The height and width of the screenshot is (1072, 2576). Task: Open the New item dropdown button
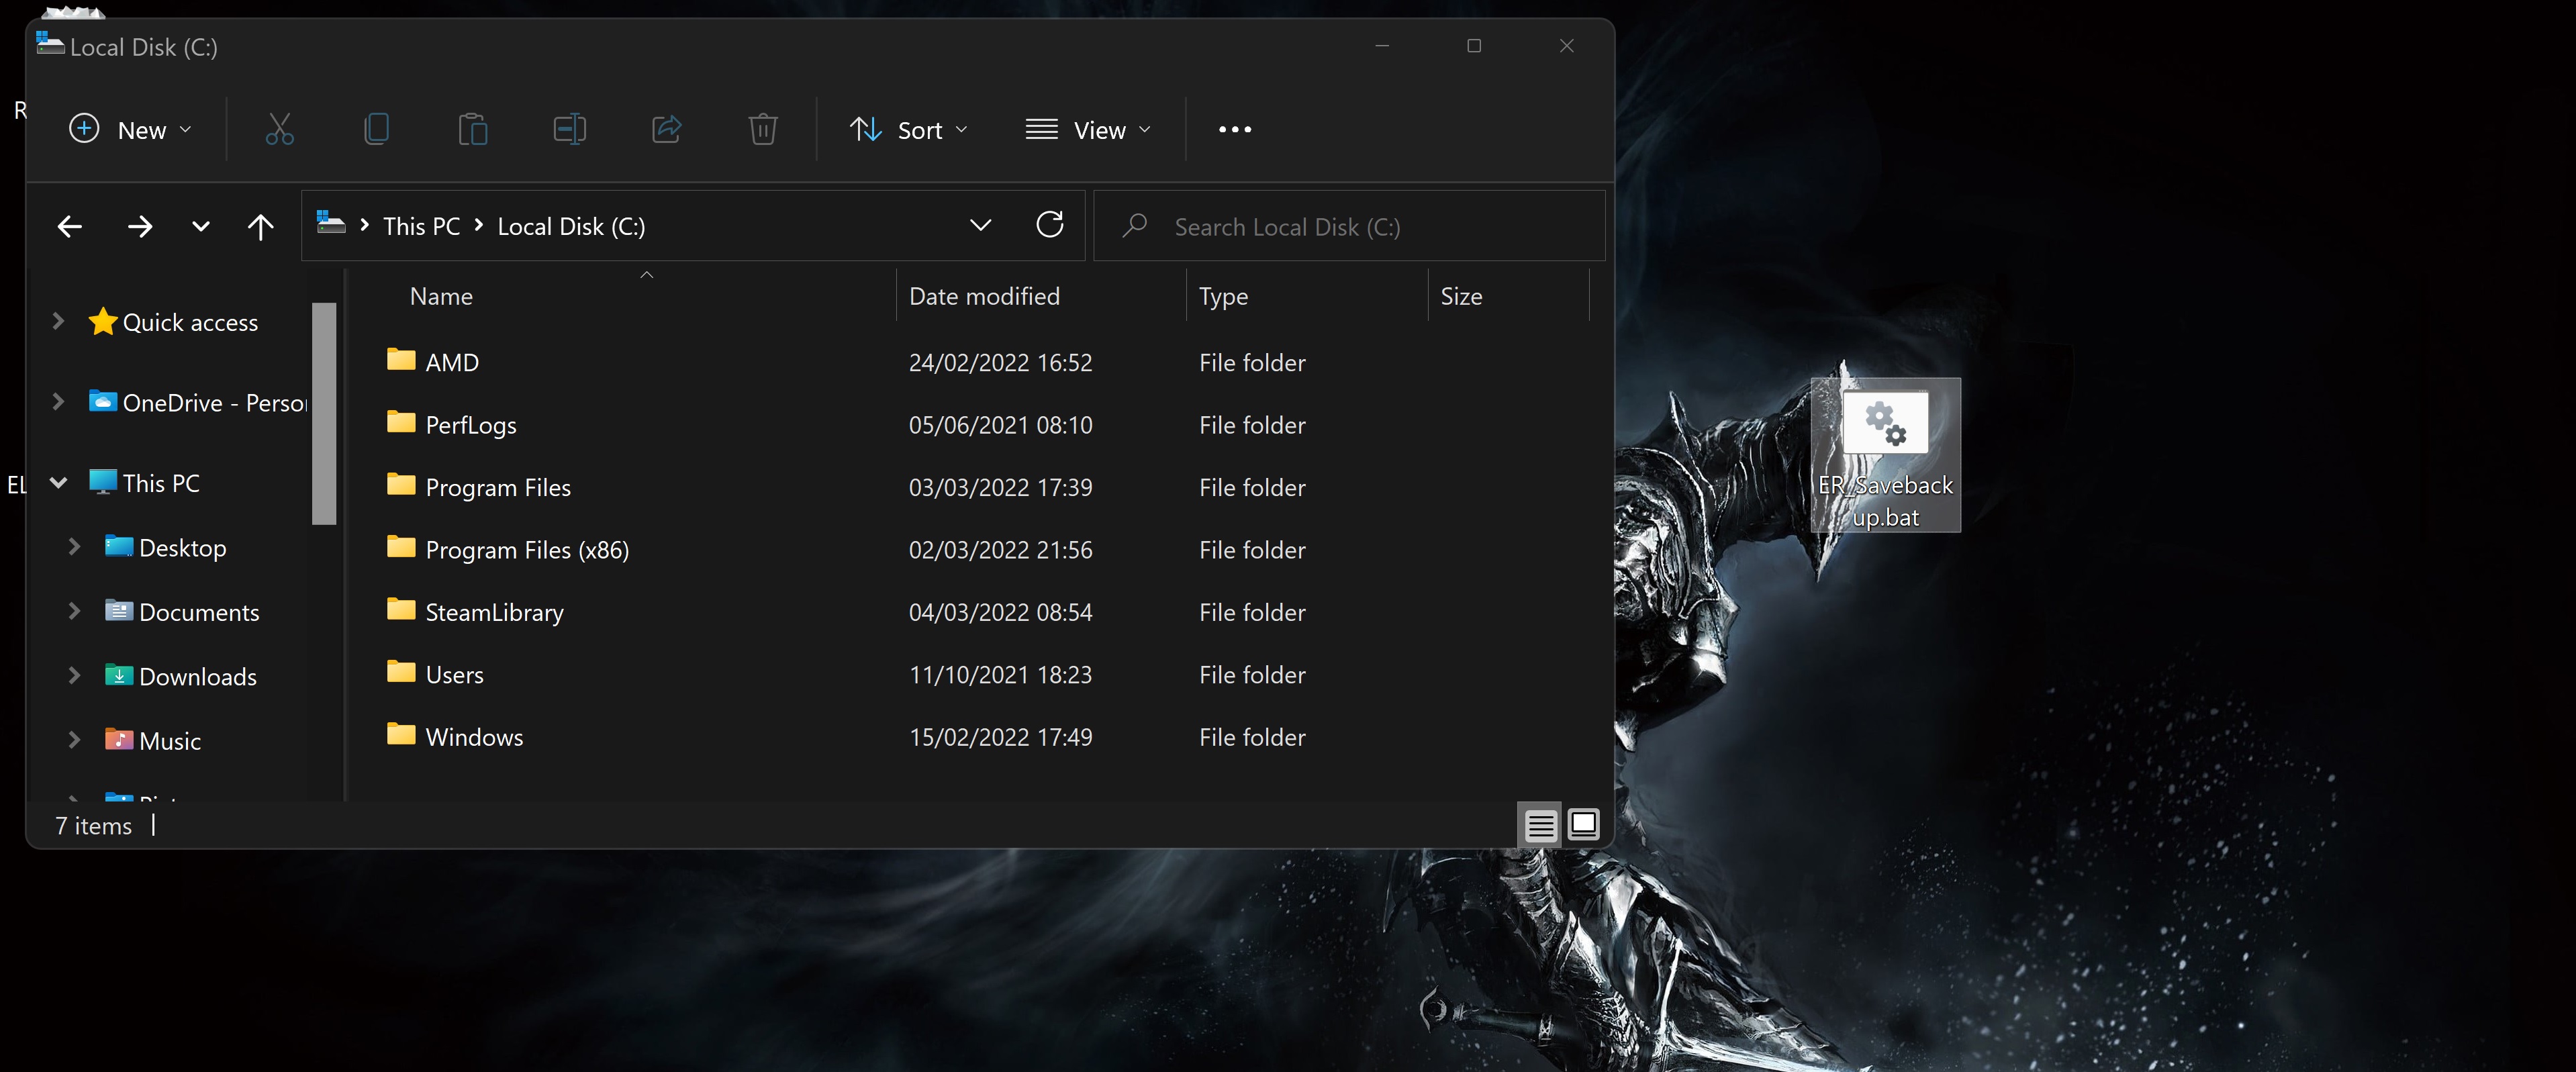point(130,130)
